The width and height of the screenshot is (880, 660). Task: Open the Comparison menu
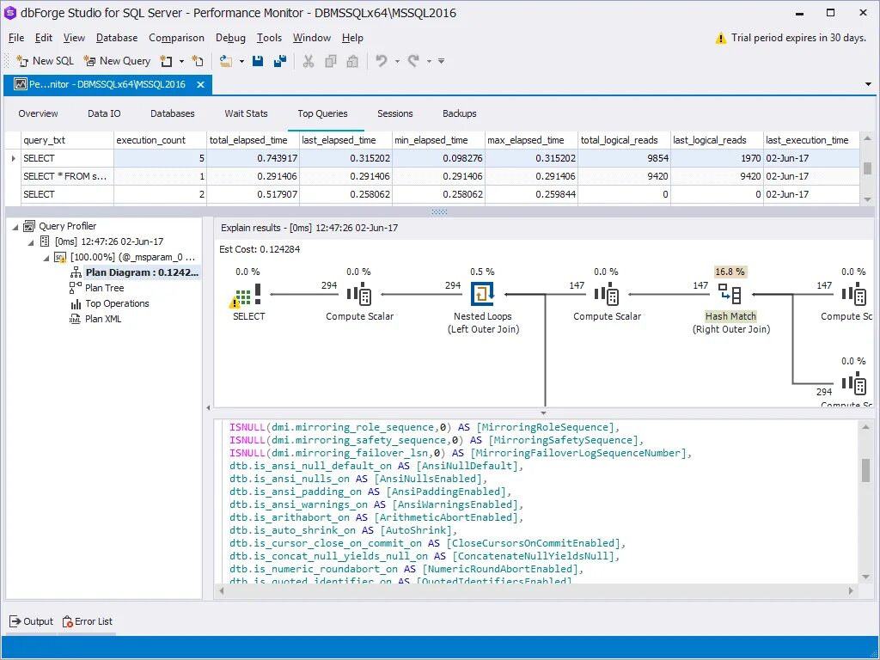(176, 38)
